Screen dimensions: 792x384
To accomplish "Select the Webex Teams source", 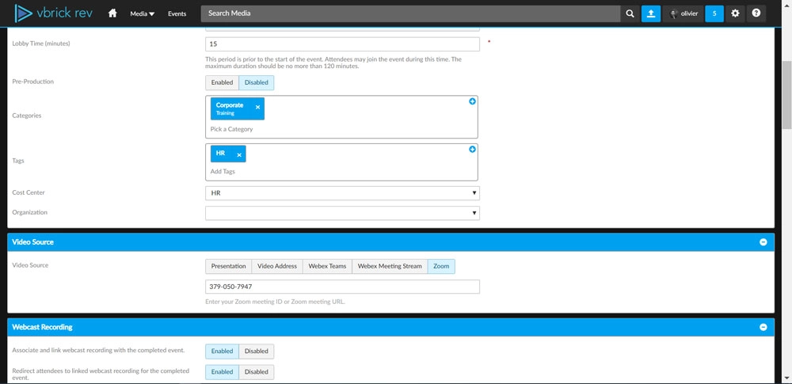I will 327,266.
